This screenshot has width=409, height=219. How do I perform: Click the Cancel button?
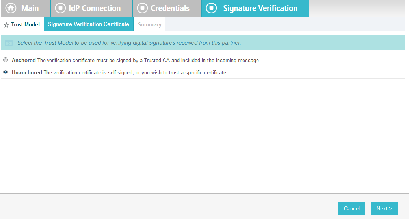[x=351, y=209]
